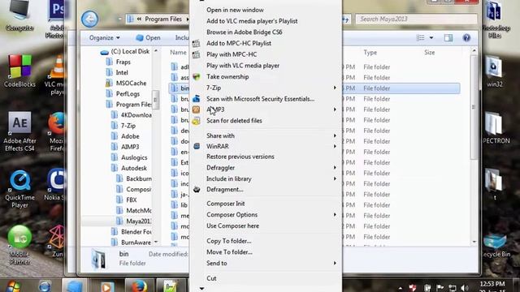Click the Take ownership shield icon
The height and width of the screenshot is (292, 520).
click(x=197, y=77)
